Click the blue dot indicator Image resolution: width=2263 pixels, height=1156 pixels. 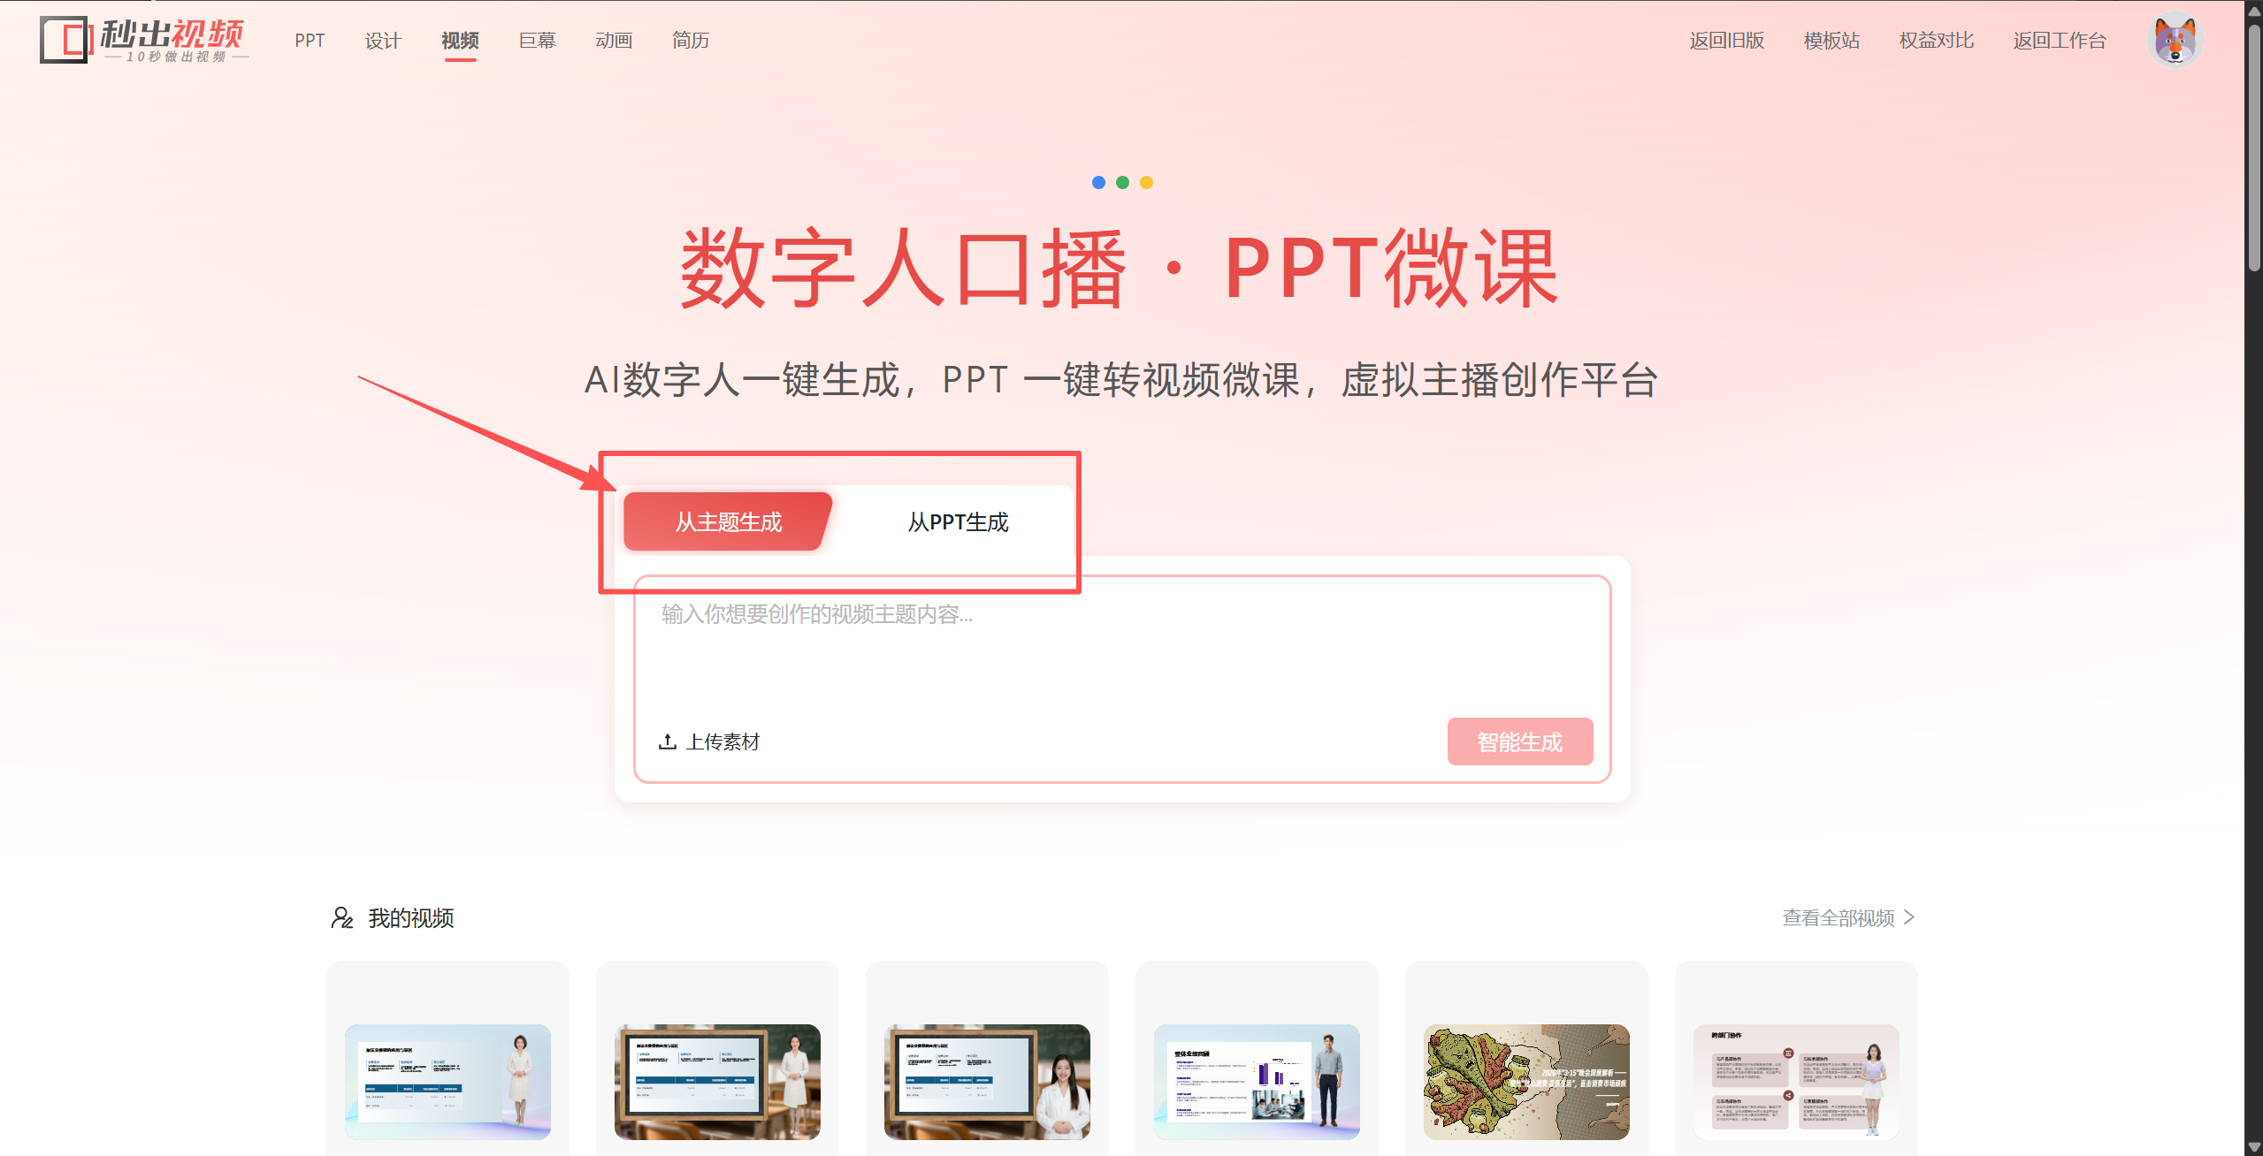pyautogui.click(x=1098, y=182)
